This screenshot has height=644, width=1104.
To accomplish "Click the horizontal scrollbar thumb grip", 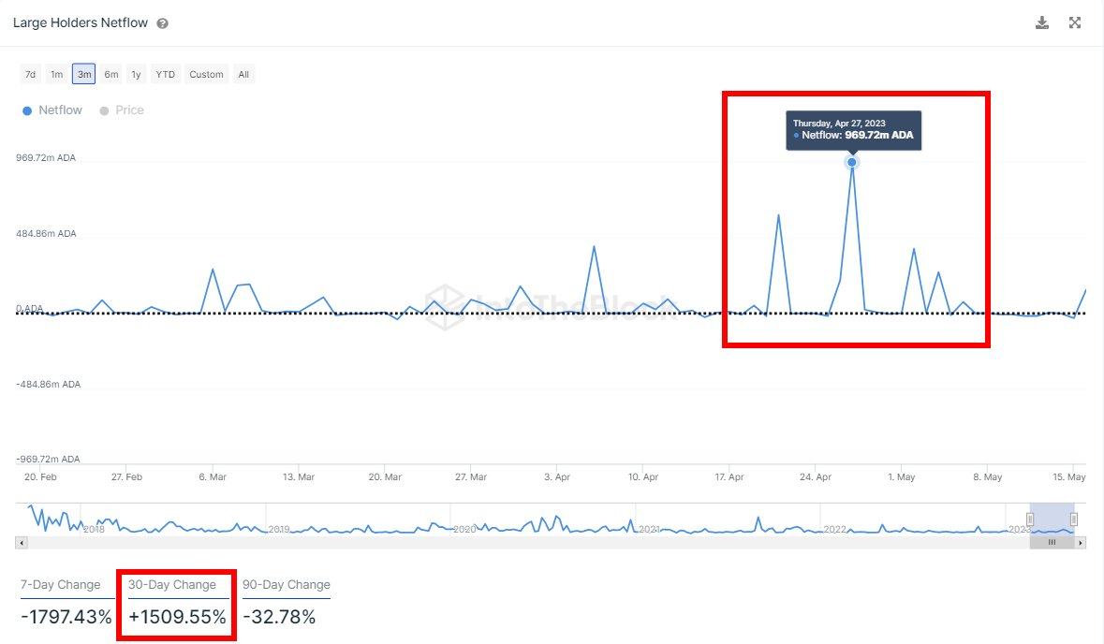I will tap(1052, 542).
